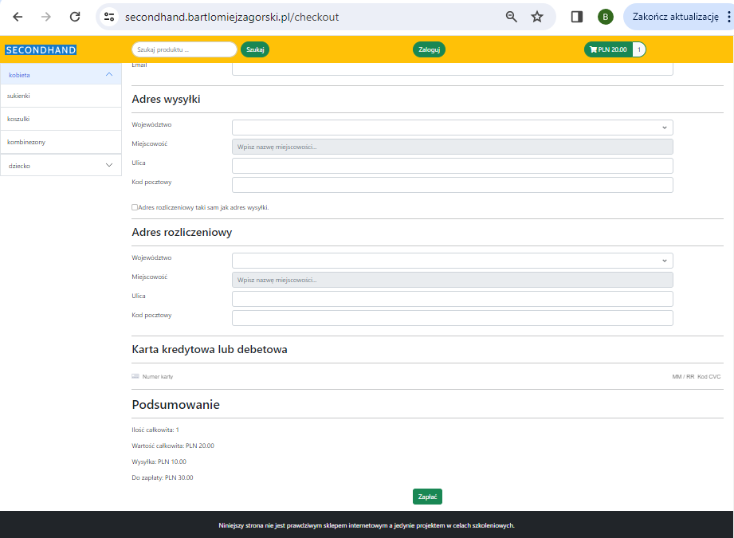The height and width of the screenshot is (538, 734).
Task: Open billing Województwo dropdown
Action: click(x=452, y=261)
